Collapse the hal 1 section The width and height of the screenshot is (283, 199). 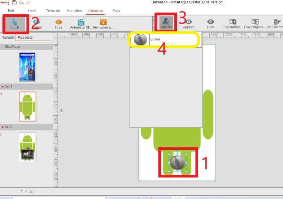tap(3, 87)
